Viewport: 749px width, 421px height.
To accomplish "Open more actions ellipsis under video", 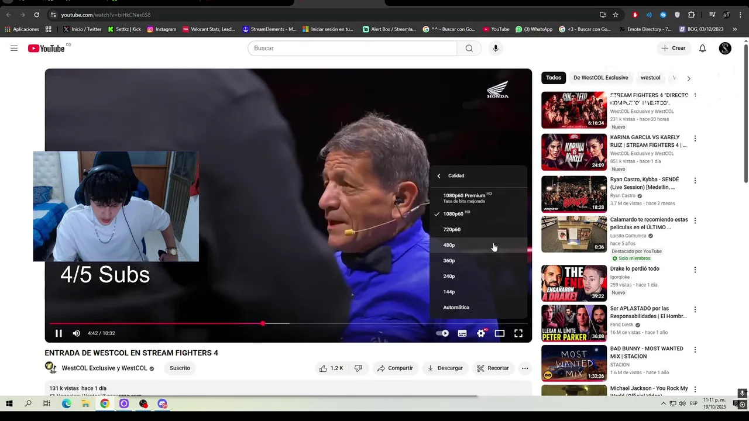I will click(x=525, y=368).
